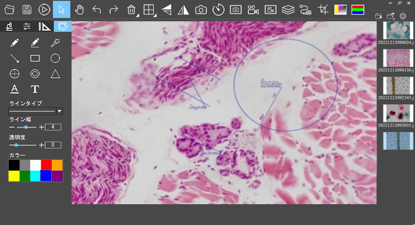Open thumbnail 20221212090024
The width and height of the screenshot is (415, 225).
click(x=397, y=30)
